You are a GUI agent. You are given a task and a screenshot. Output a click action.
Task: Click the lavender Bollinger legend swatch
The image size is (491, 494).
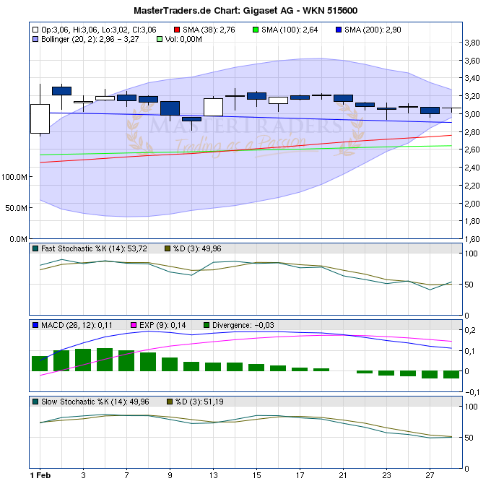tap(35, 39)
